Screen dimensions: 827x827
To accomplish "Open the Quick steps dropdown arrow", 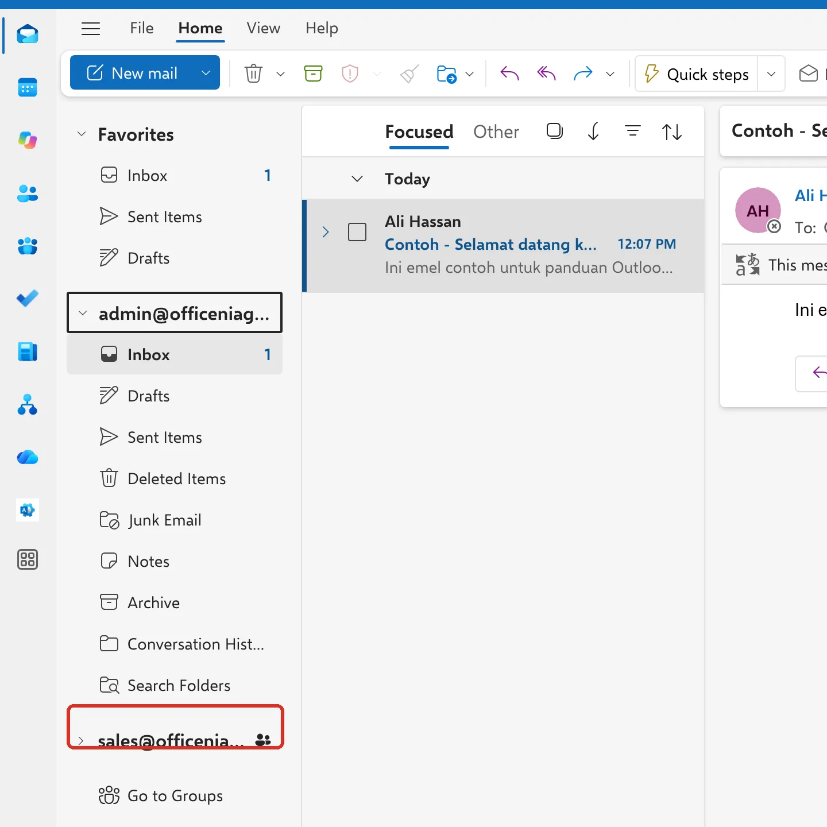I will tap(771, 74).
